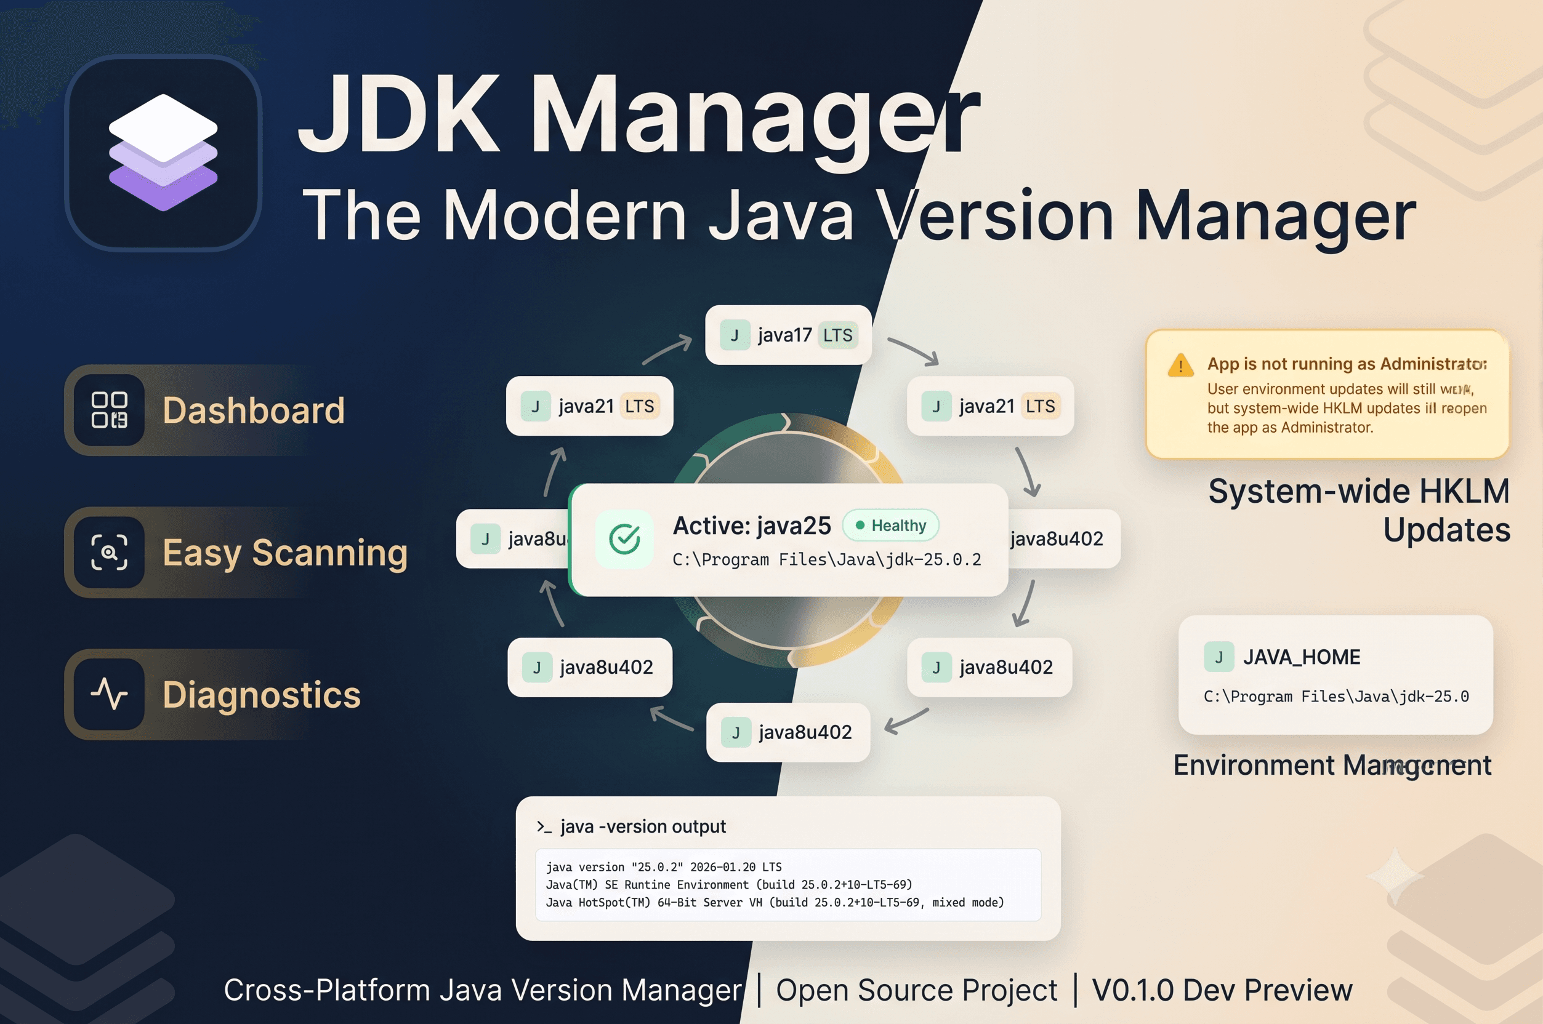
Task: Click the 'java -version output' heading
Action: pyautogui.click(x=643, y=827)
